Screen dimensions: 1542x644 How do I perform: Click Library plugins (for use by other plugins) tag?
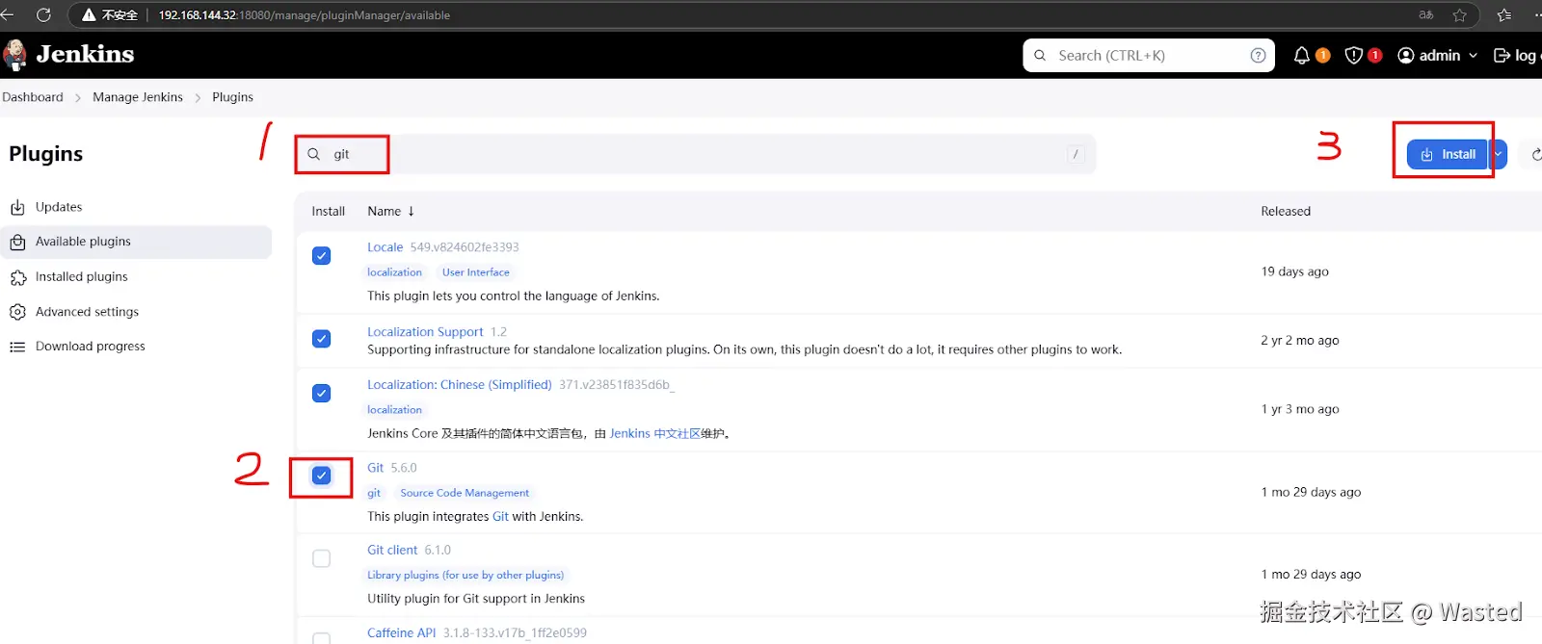point(465,576)
